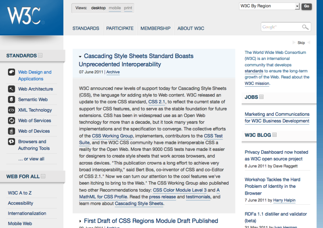The height and width of the screenshot is (228, 323).
Task: Click the Archive link dated 07 June 2011
Action: (x=113, y=72)
